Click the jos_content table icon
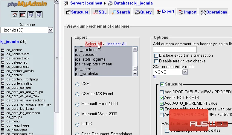 pyautogui.click(x=3, y=75)
